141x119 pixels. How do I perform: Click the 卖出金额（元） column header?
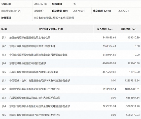click(x=128, y=29)
